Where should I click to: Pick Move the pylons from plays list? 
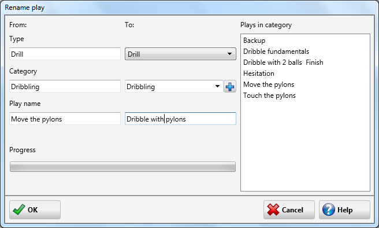[269, 84]
